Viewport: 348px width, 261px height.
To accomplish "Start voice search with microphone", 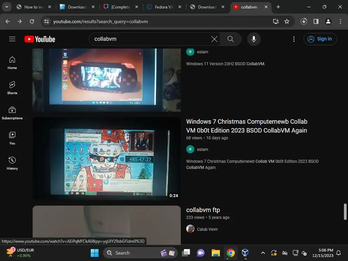I will [x=254, y=39].
